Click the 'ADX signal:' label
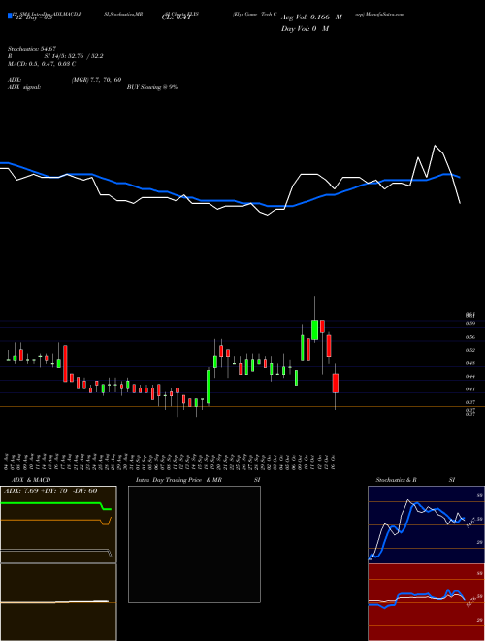 24,87
